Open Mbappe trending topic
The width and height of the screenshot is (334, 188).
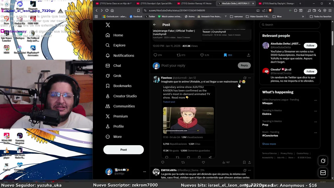click(267, 103)
